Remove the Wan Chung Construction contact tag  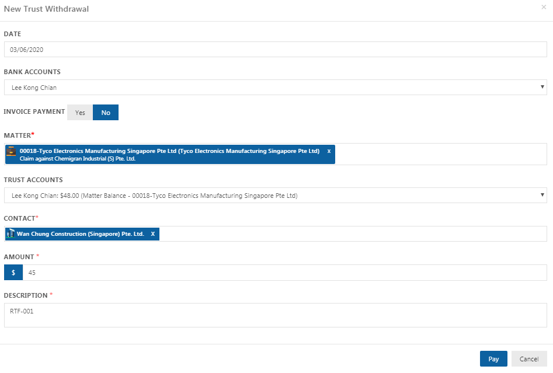pyautogui.click(x=153, y=233)
